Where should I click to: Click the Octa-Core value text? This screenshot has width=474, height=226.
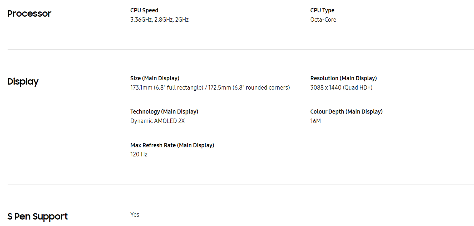tap(323, 20)
